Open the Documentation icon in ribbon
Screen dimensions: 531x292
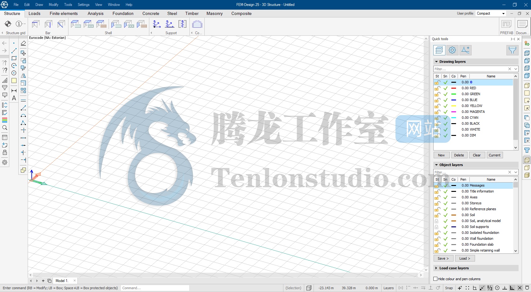522,24
